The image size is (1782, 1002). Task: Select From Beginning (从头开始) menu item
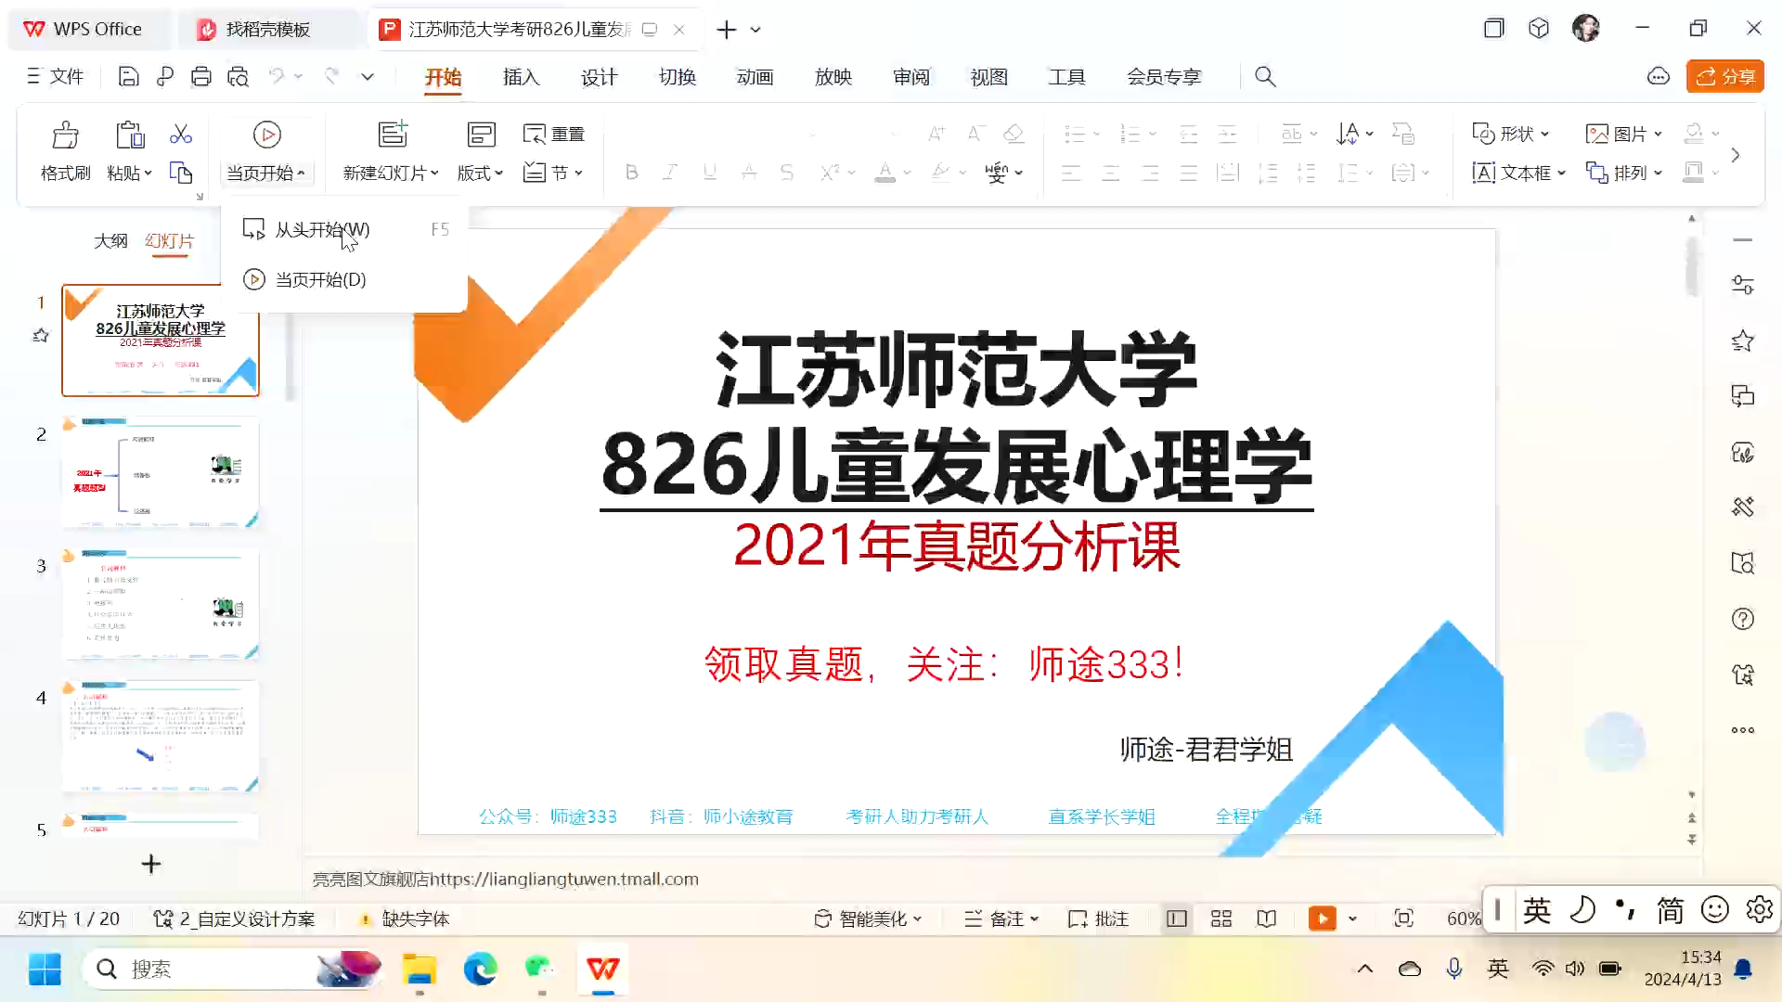(x=345, y=229)
